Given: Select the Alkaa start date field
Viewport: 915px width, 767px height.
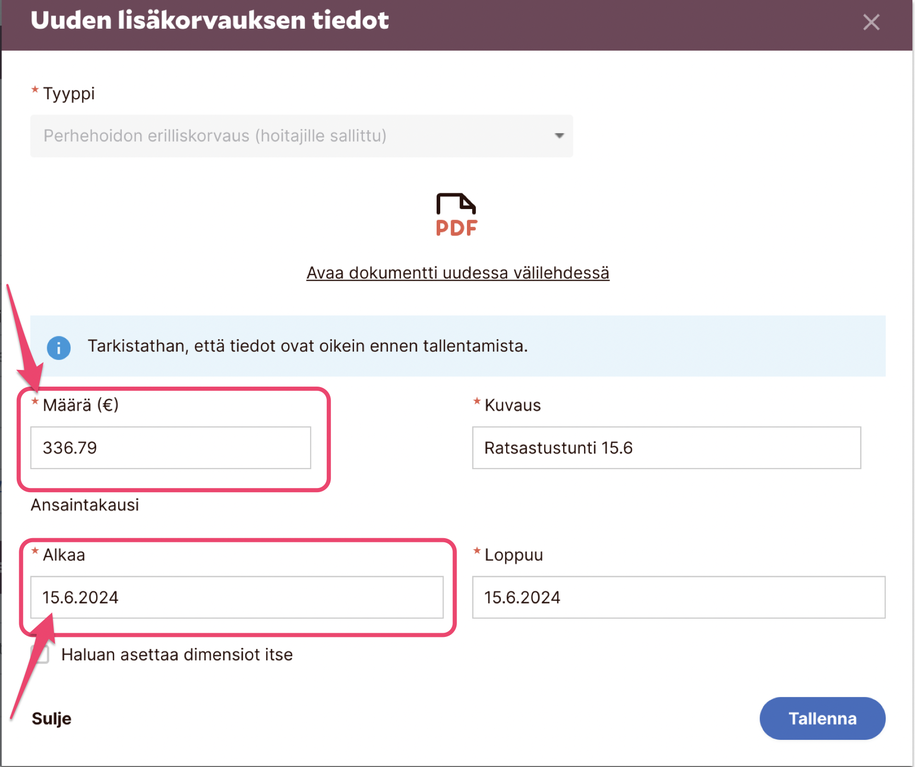Looking at the screenshot, I should (x=236, y=597).
